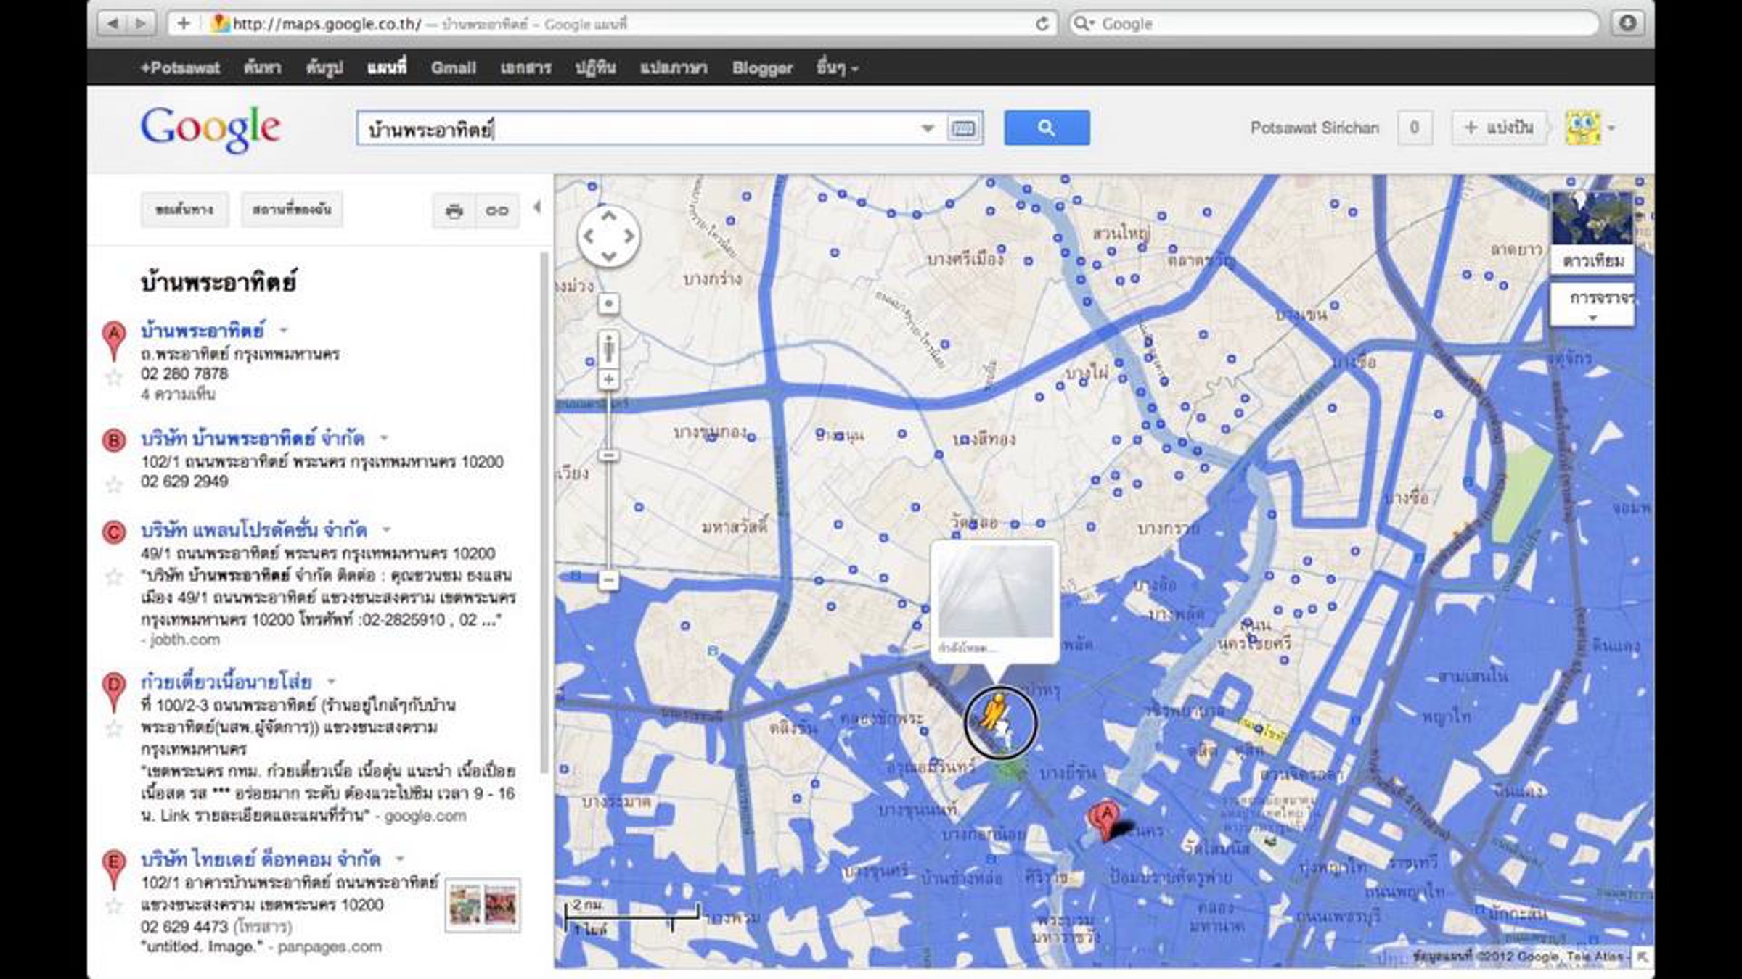
Task: Get the map link via the chain icon
Action: [x=497, y=211]
